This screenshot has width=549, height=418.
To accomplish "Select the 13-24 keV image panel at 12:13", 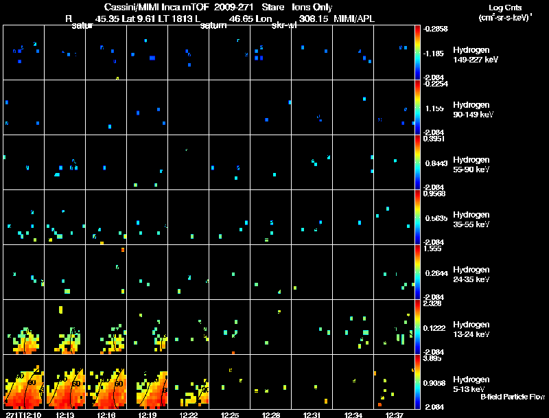I will point(65,327).
